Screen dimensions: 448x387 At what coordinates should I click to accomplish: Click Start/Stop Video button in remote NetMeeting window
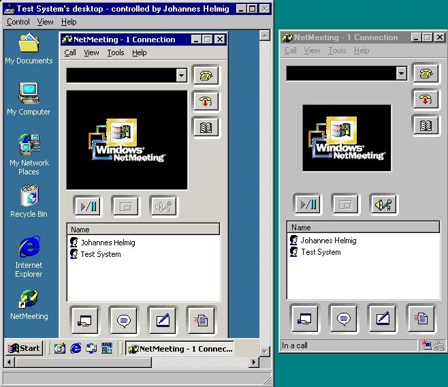pyautogui.click(x=89, y=206)
